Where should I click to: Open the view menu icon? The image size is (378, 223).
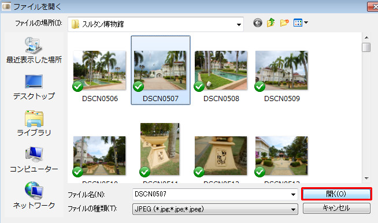[301, 23]
